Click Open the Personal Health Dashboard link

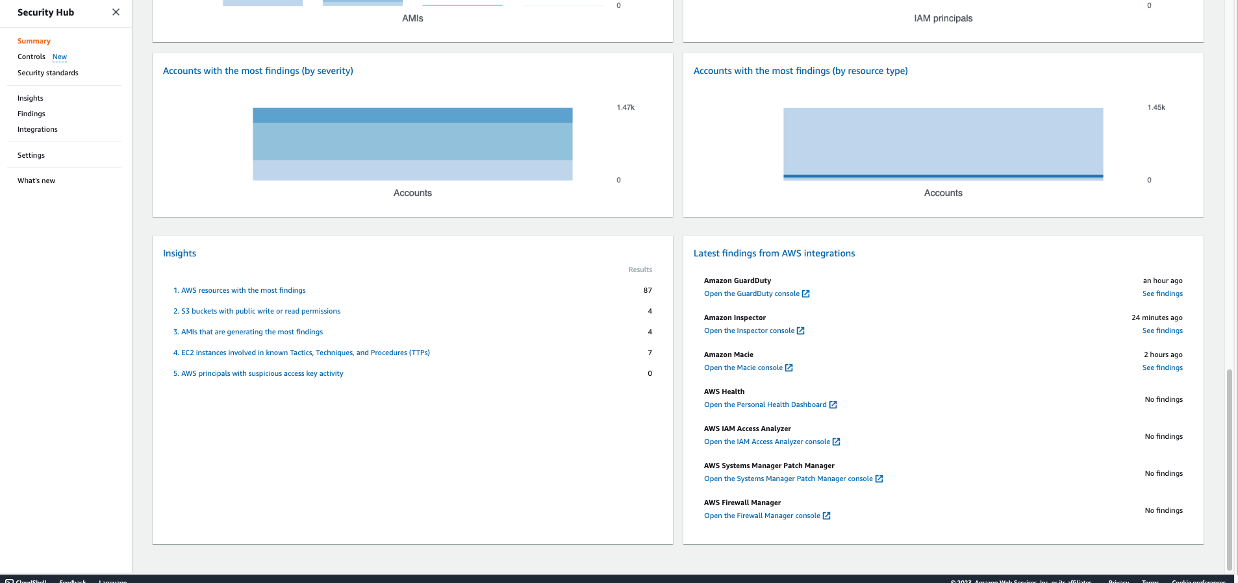point(766,404)
